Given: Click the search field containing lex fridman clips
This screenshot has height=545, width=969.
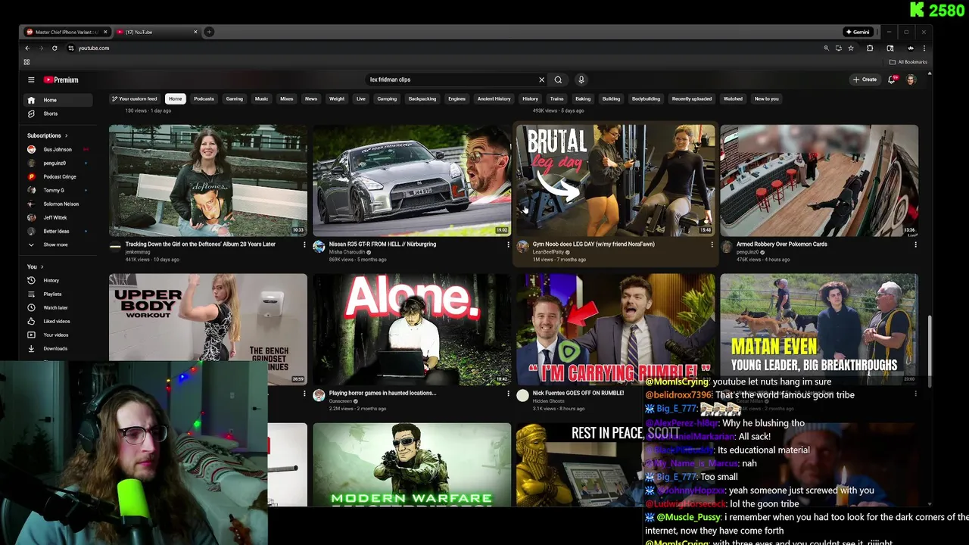Looking at the screenshot, I should click(450, 79).
